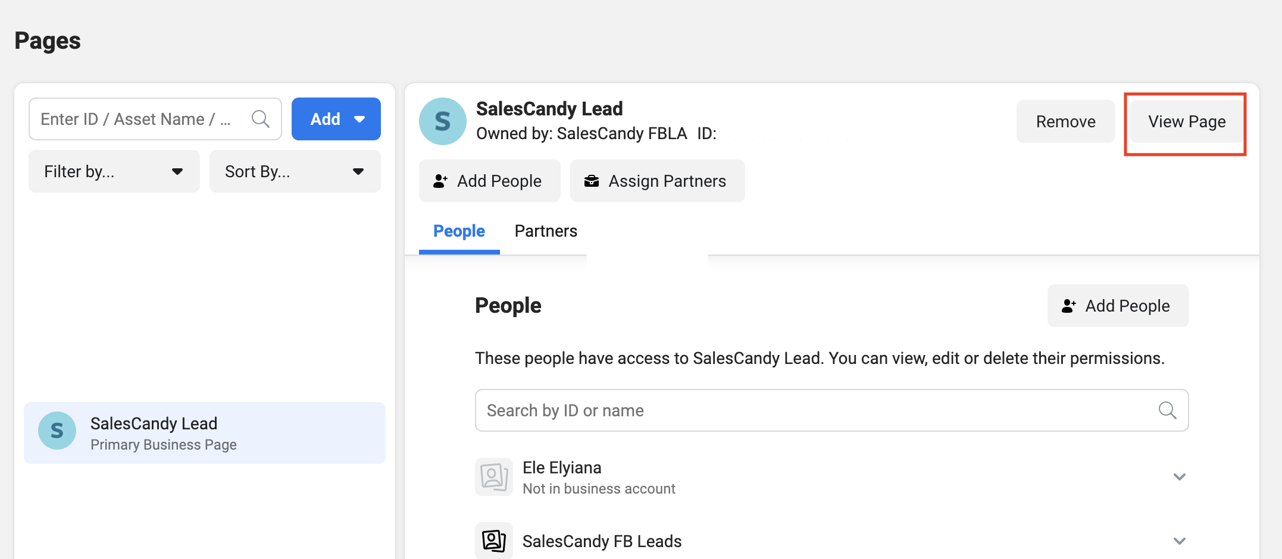
Task: Click the SalesCandy Lead avatar in header
Action: pyautogui.click(x=442, y=121)
